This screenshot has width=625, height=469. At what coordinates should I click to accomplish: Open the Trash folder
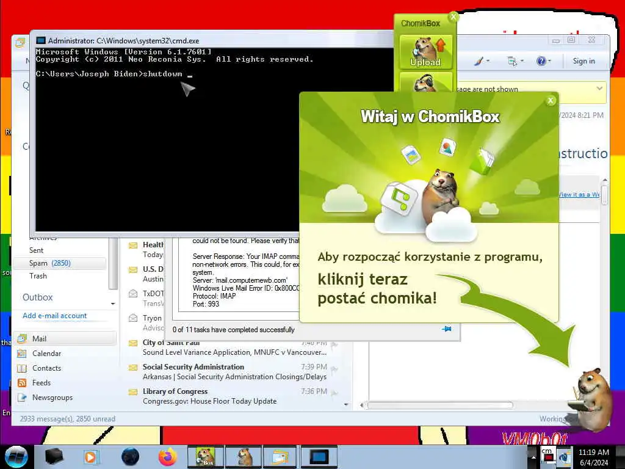[x=38, y=276]
